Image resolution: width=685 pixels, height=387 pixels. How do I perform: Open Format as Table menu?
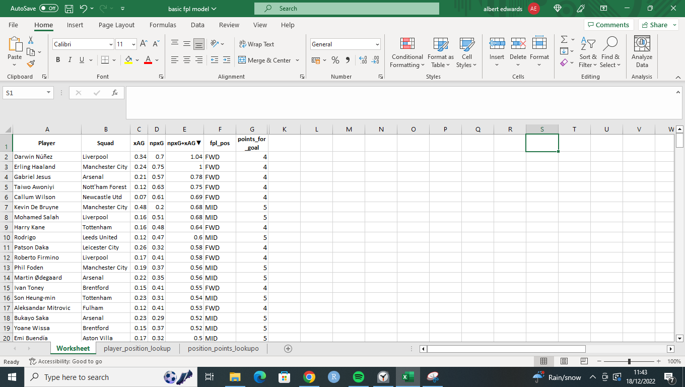(441, 52)
